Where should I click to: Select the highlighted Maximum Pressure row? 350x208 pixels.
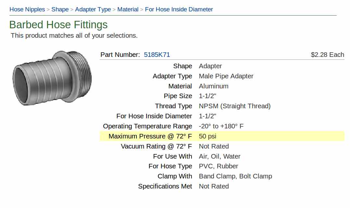(x=222, y=136)
